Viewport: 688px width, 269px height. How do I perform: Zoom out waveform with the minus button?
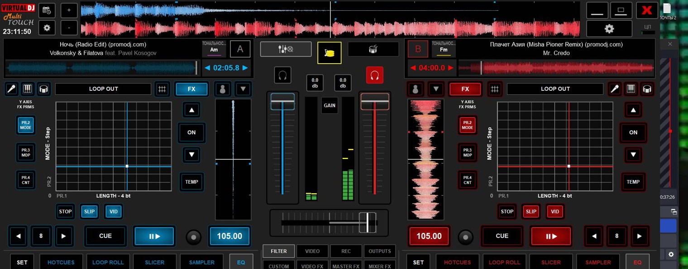(69, 28)
